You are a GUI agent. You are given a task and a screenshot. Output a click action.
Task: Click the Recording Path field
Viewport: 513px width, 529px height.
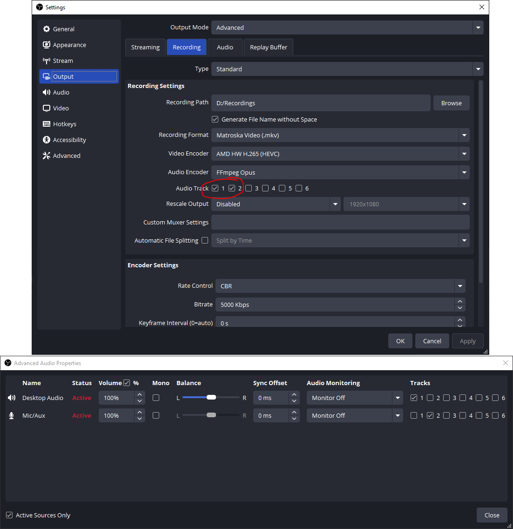[x=321, y=103]
